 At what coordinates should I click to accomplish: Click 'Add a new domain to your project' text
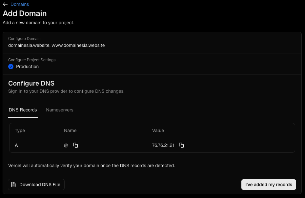click(x=38, y=23)
